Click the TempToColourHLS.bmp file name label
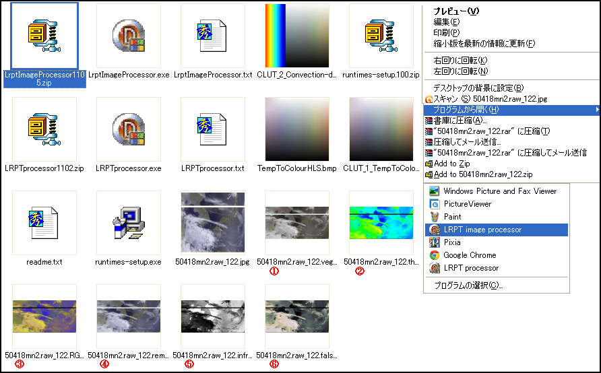This screenshot has height=373, width=601. 297,168
